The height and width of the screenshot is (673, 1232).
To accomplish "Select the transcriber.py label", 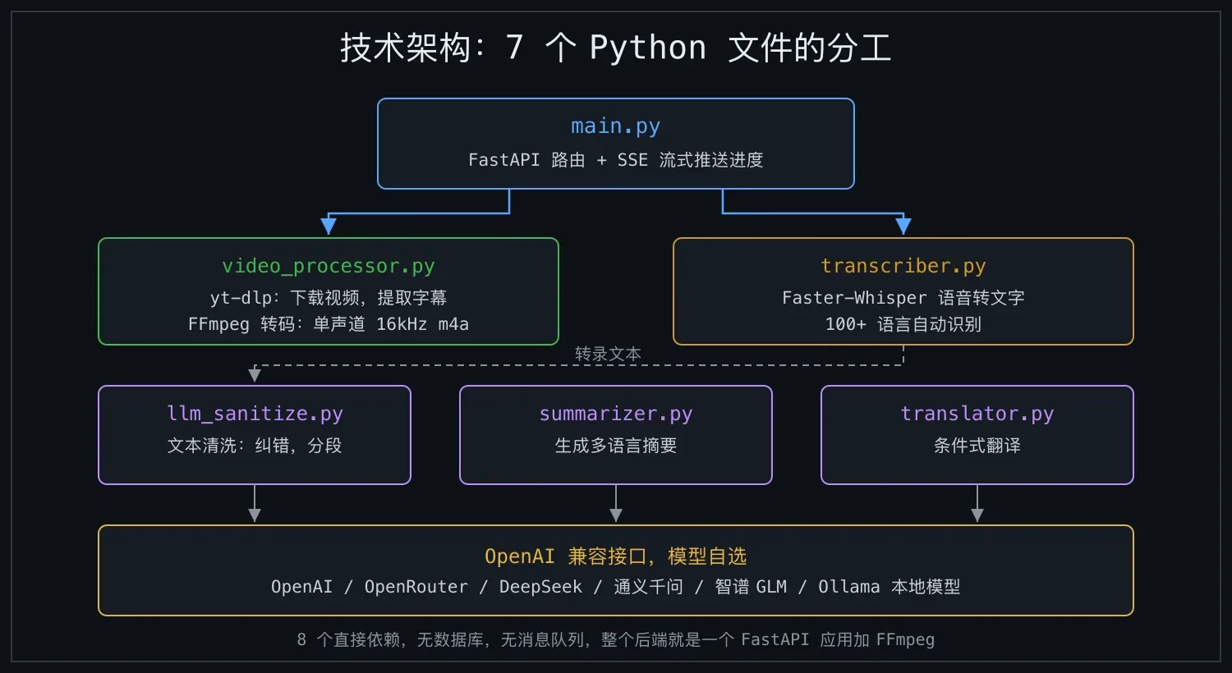I will pos(903,266).
